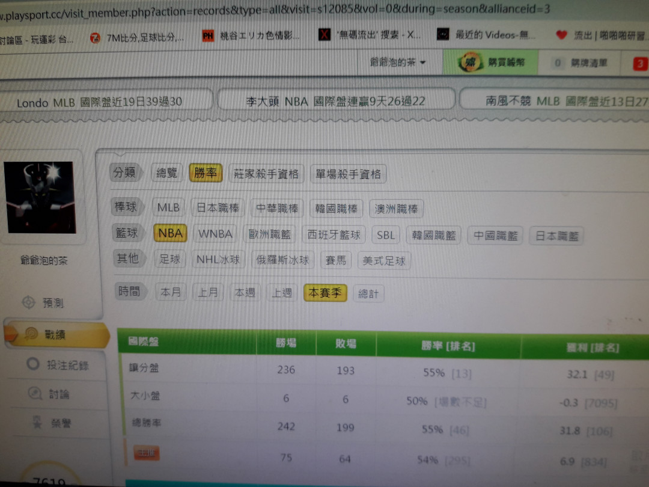Choose the 總計 time filter
This screenshot has width=649, height=487.
(368, 293)
